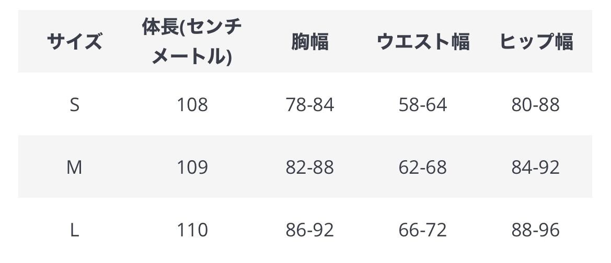Click the ヒップ幅 column header
The height and width of the screenshot is (263, 611).
point(536,42)
